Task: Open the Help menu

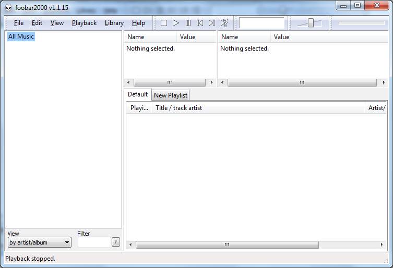Action: point(138,23)
